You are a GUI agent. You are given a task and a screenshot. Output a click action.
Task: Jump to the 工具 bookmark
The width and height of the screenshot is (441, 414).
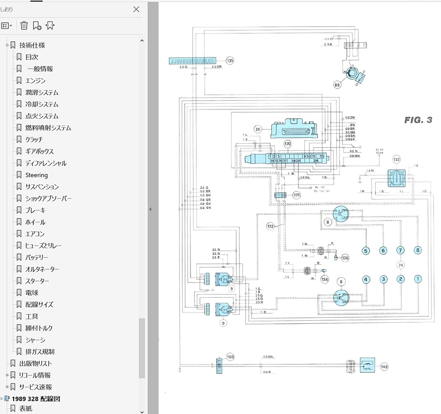(x=32, y=316)
